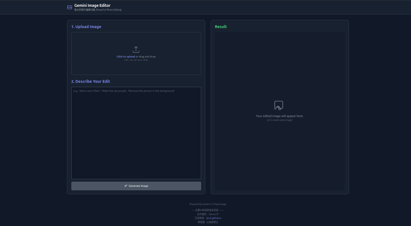This screenshot has width=411, height=226.
Task: Click the 'or drag and drop' text
Action: point(146,57)
